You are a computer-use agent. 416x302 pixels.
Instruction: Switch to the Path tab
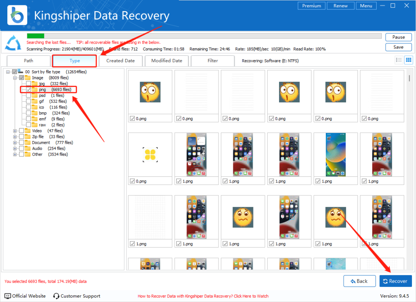pyautogui.click(x=29, y=61)
